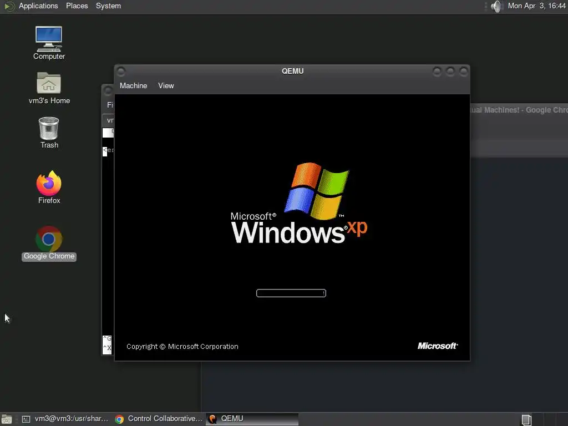Select the QEMU taskbar entry
Screen dimensions: 568x426
click(252, 419)
